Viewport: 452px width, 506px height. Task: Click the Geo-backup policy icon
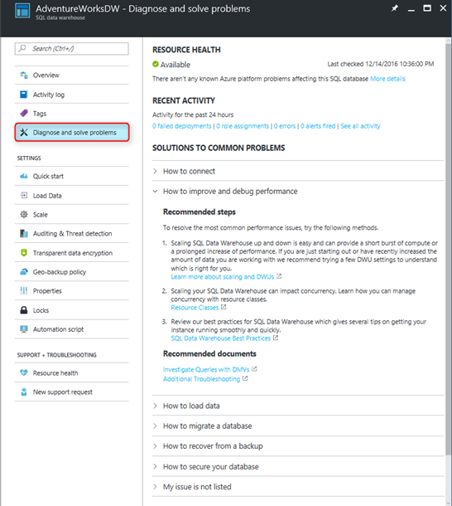point(24,272)
